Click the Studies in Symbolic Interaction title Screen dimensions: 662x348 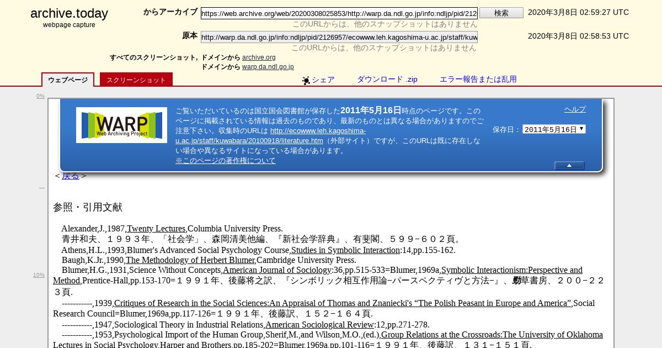(x=345, y=250)
